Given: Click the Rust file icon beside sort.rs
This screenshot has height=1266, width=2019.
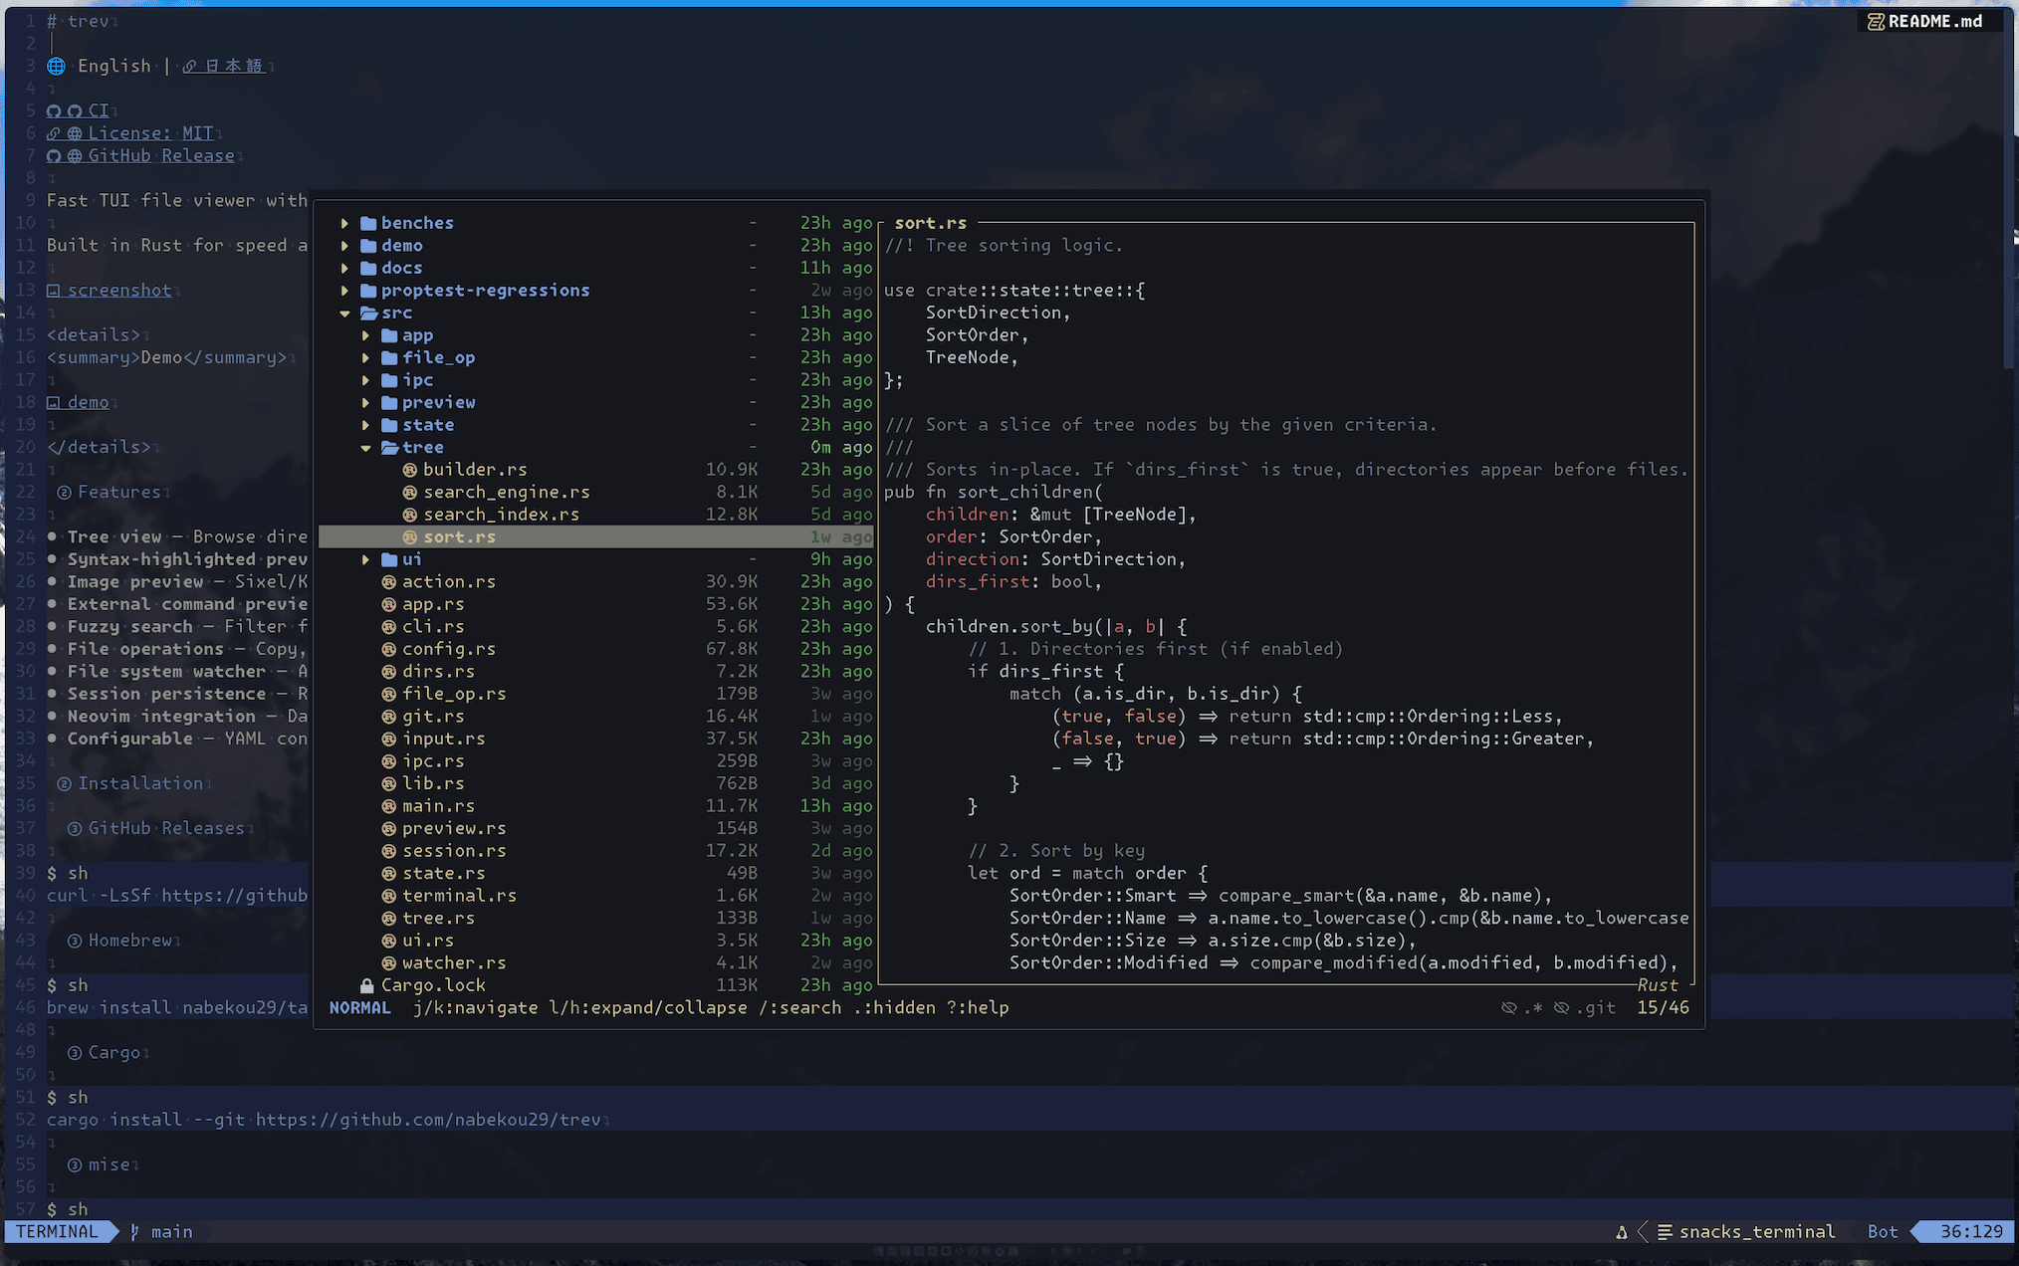Looking at the screenshot, I should pos(409,536).
